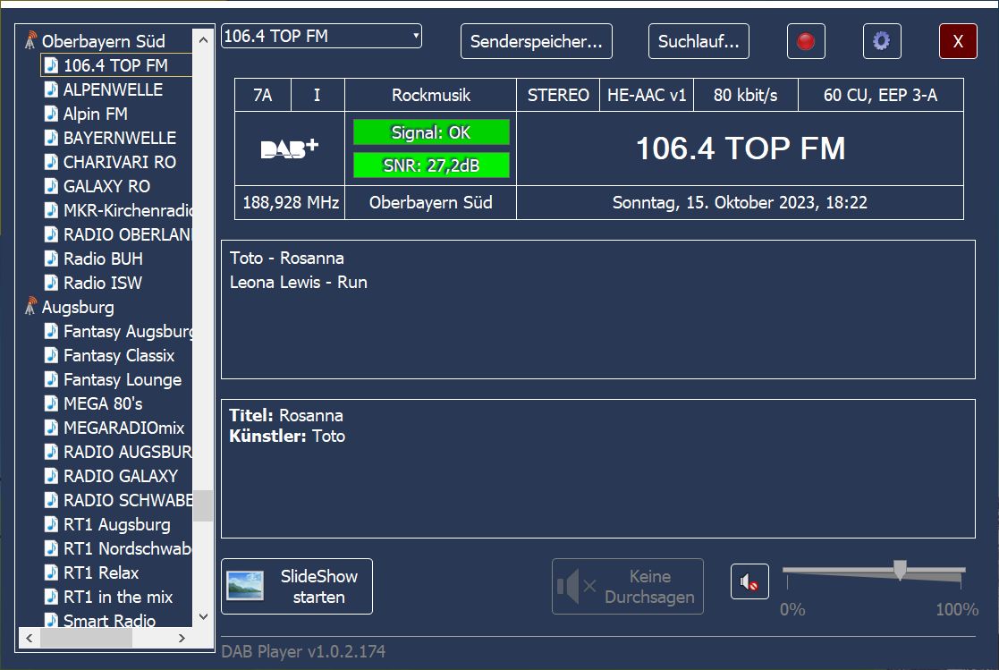The height and width of the screenshot is (670, 999).
Task: Open the Senderspeicher... station memory
Action: (x=536, y=41)
